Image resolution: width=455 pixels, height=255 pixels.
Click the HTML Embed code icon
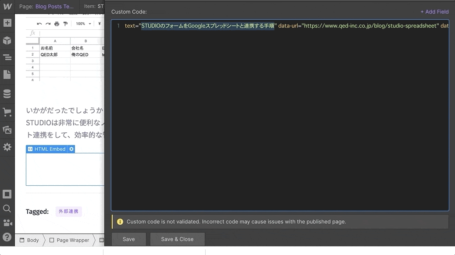click(30, 149)
